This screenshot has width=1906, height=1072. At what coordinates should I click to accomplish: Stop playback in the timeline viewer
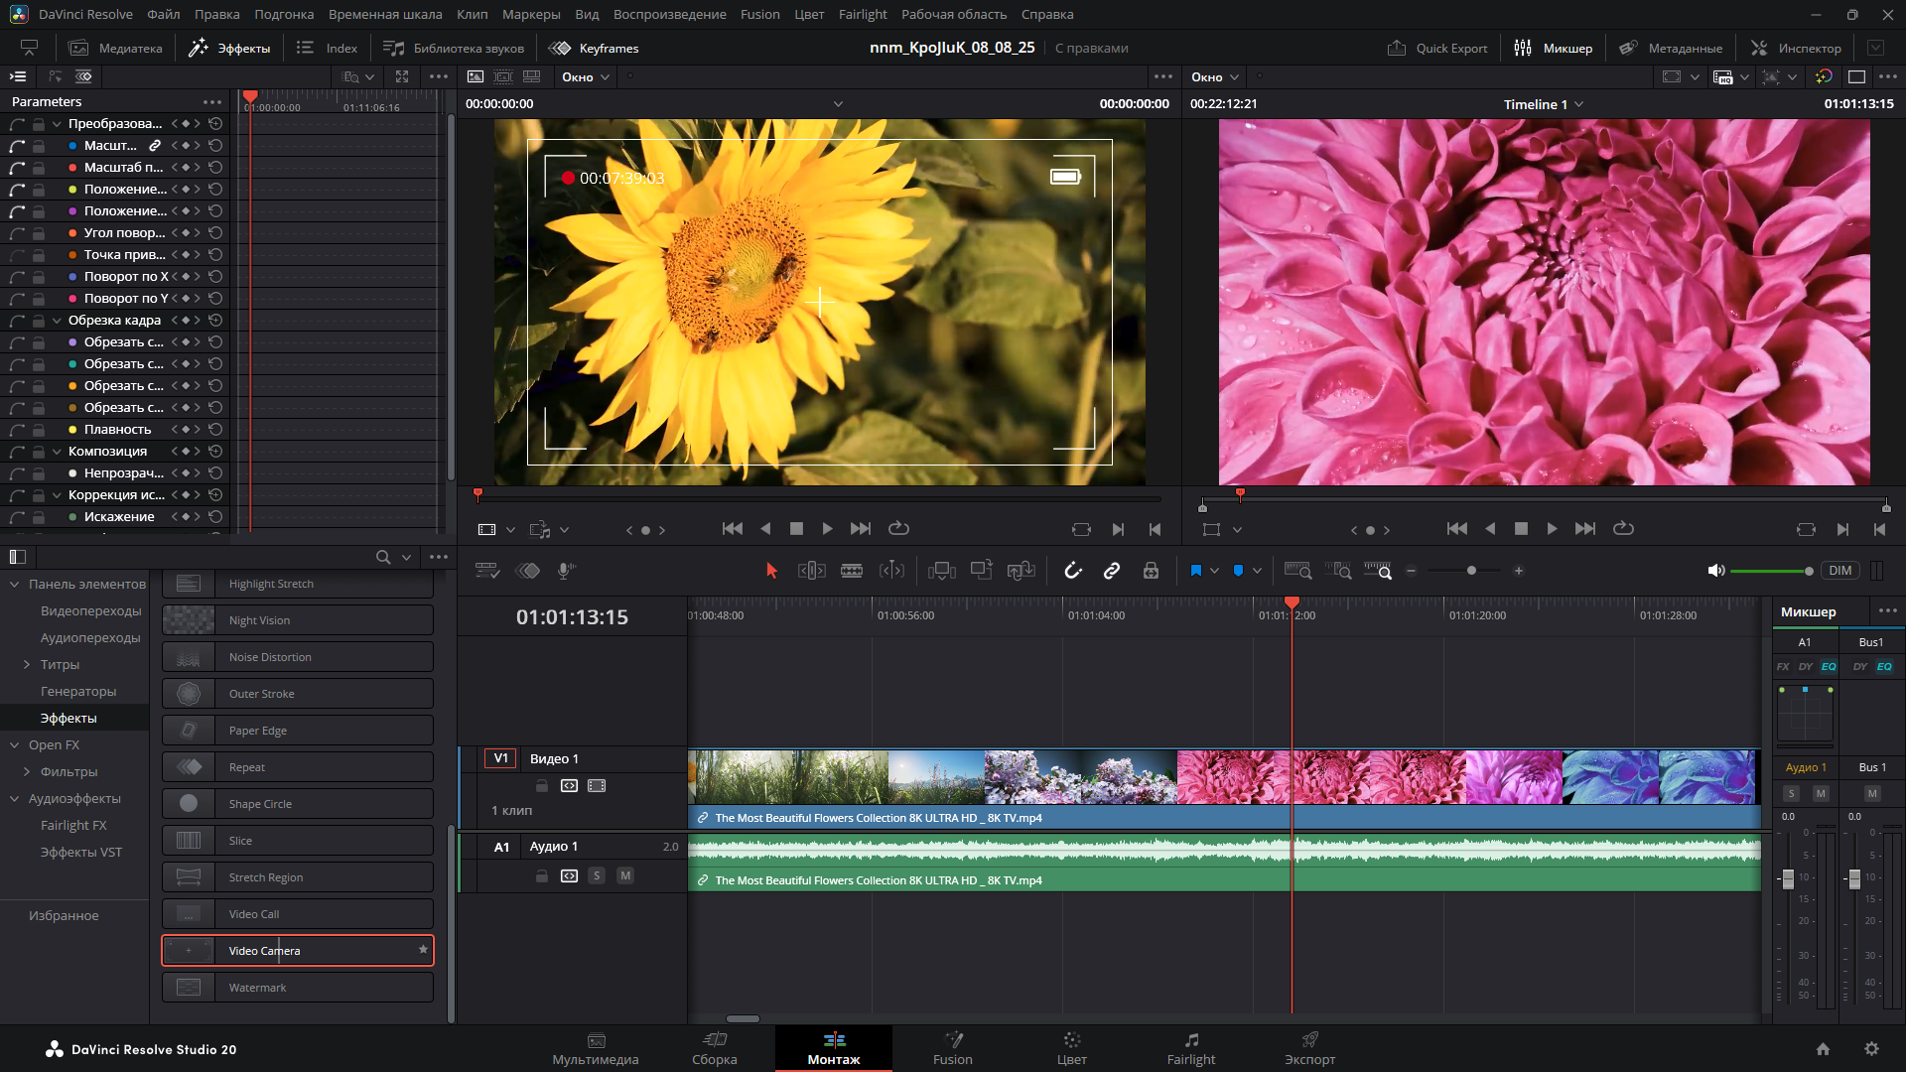point(1520,529)
